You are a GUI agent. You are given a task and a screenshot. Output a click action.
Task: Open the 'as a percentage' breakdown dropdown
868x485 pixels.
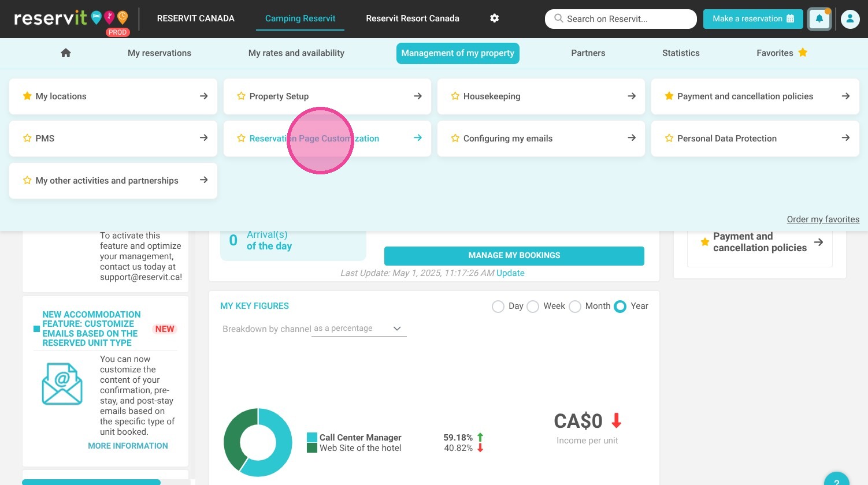(359, 329)
